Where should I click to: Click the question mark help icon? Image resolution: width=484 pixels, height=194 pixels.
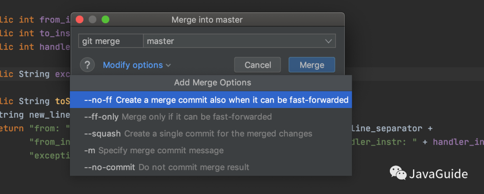click(87, 65)
